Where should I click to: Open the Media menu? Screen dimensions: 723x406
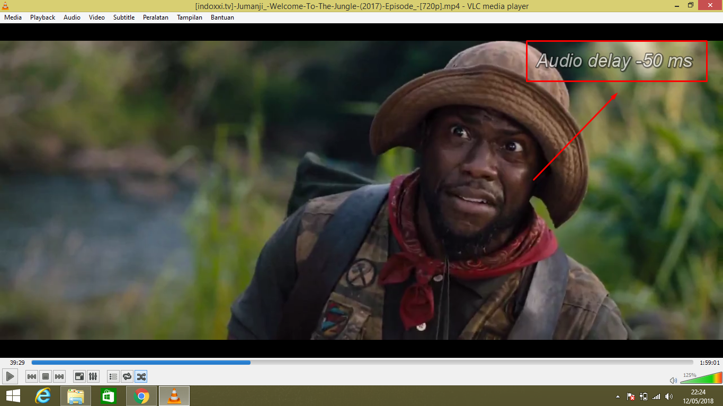point(13,17)
